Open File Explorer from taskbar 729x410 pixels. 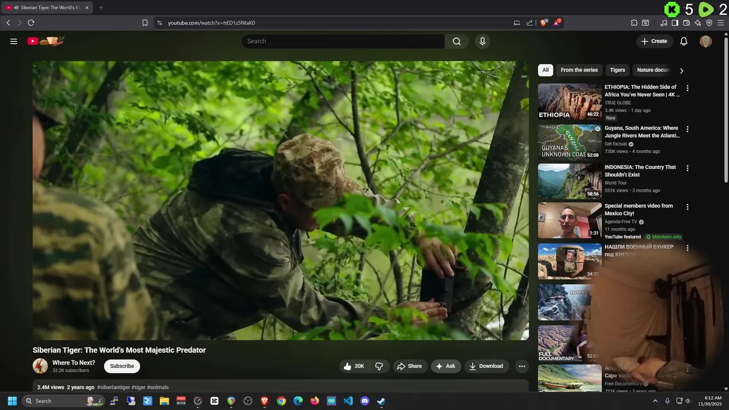pyautogui.click(x=164, y=401)
